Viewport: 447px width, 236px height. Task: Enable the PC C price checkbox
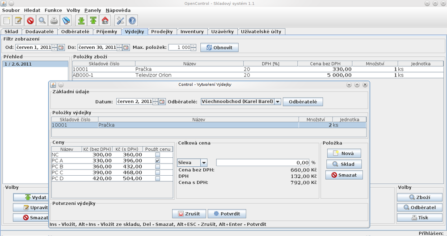point(157,173)
